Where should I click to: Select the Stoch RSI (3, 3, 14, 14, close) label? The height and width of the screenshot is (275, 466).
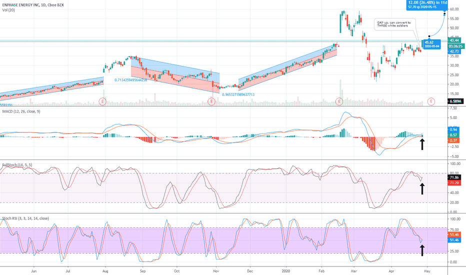(x=25, y=218)
